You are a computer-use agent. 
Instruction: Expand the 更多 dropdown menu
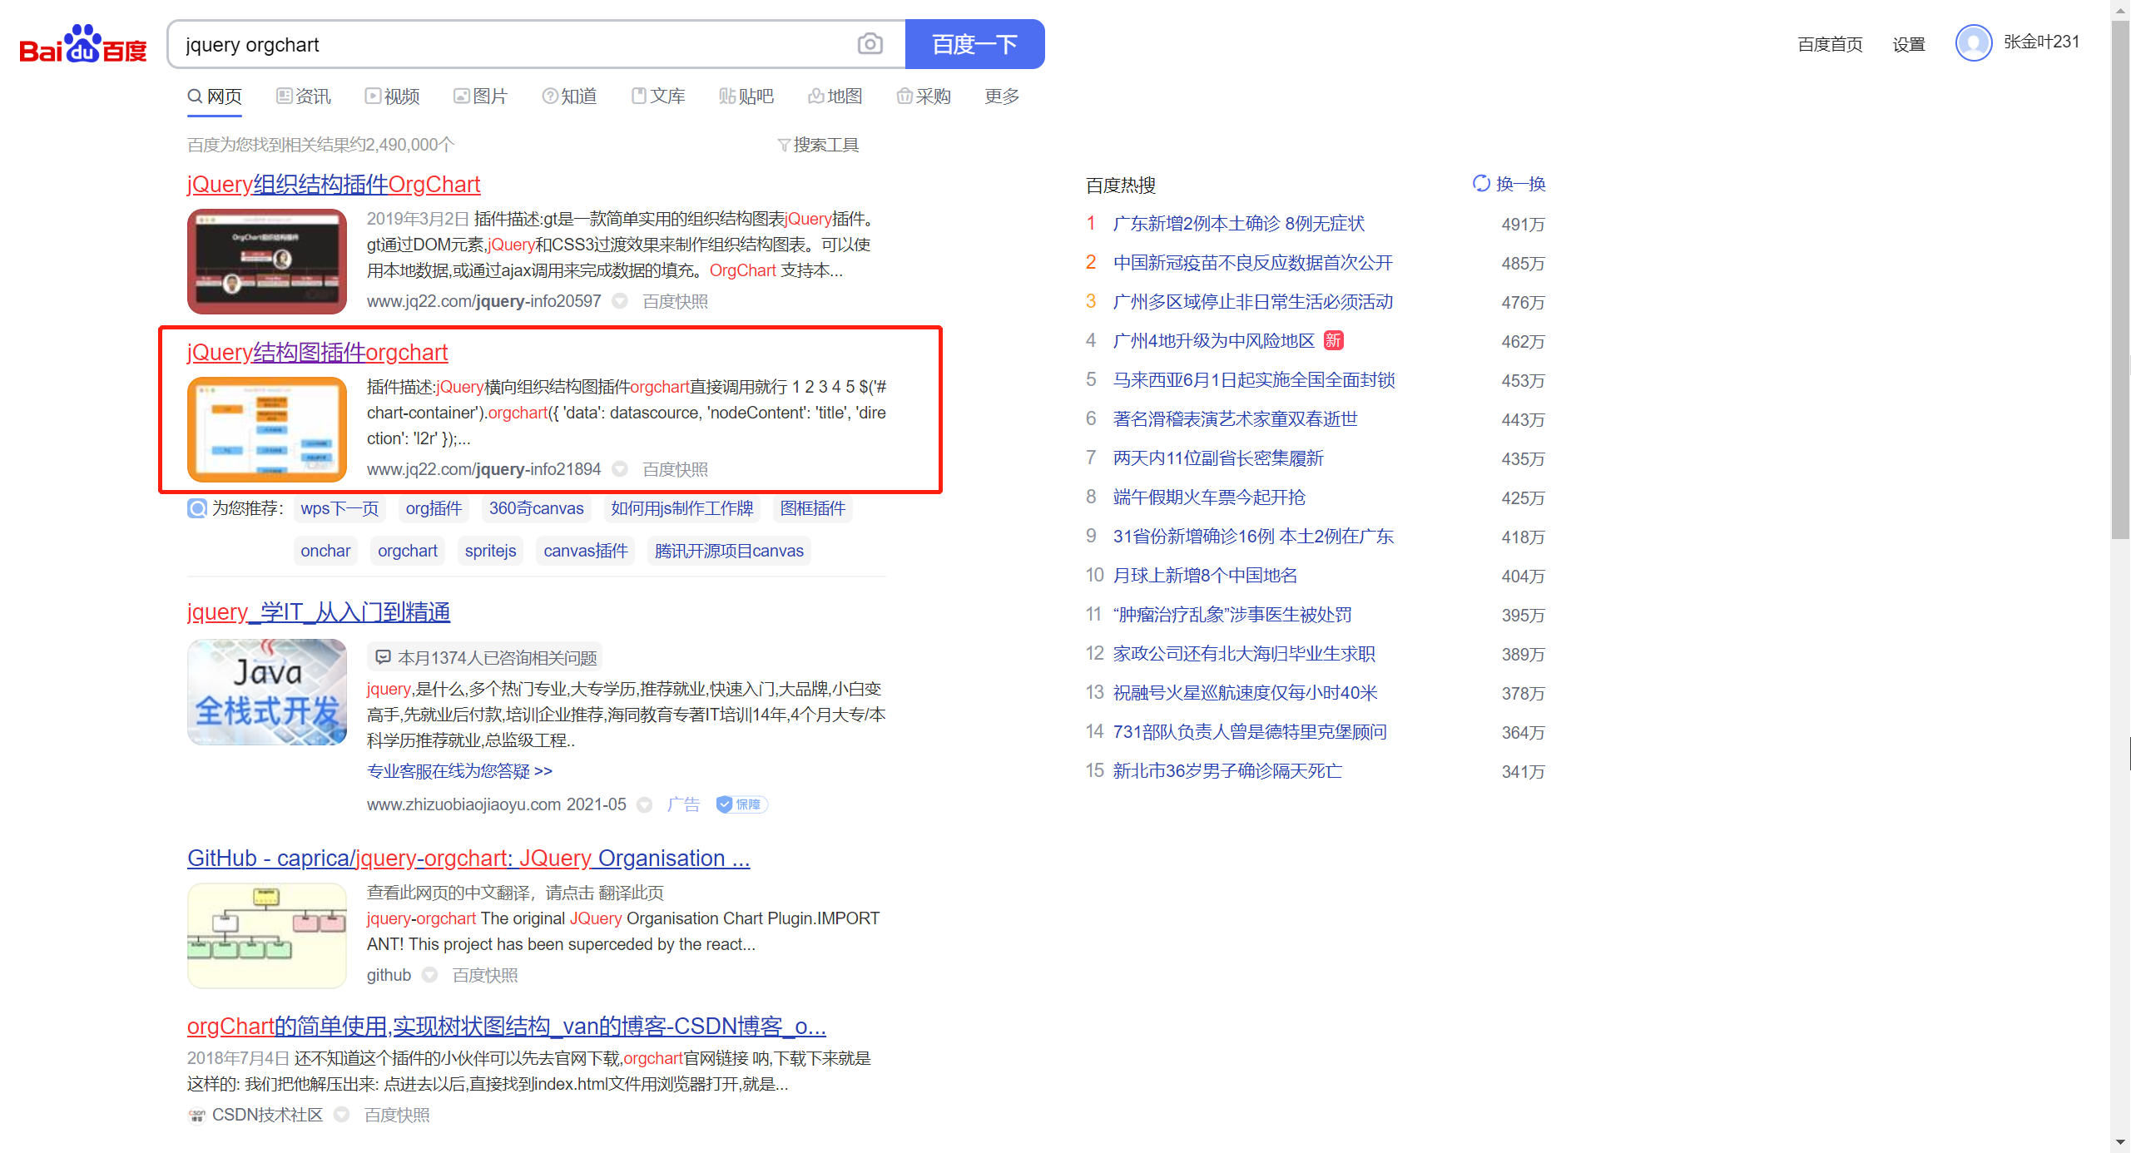coord(1000,96)
